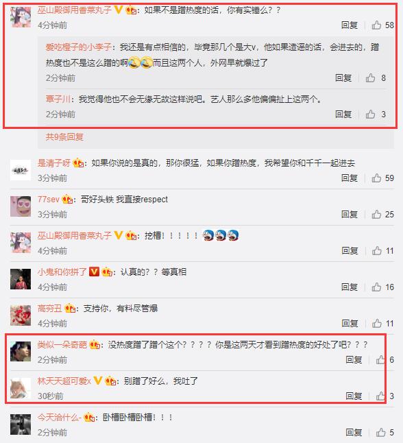The height and width of the screenshot is (443, 403).
Task: Reply to 栗子川's comment
Action: [343, 114]
